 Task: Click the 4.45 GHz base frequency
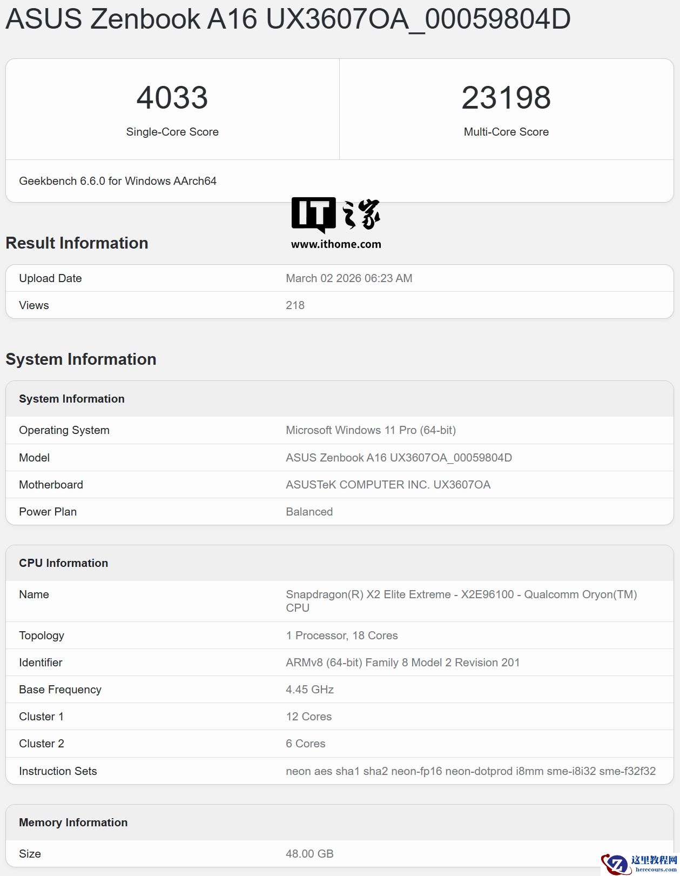click(309, 690)
